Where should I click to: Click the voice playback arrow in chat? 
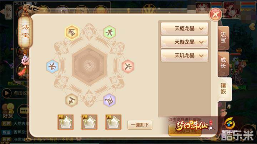coord(7,93)
